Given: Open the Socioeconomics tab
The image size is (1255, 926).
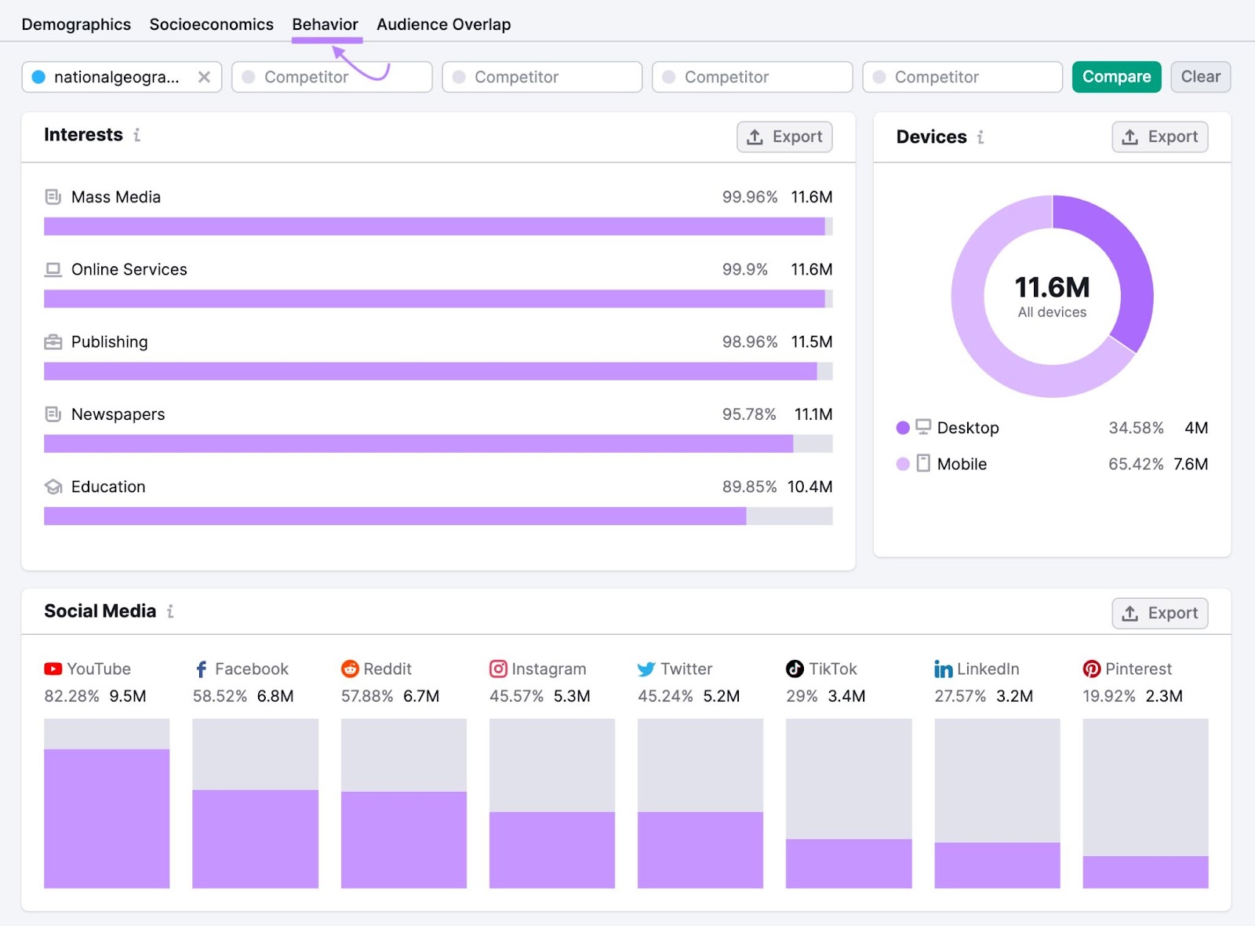Looking at the screenshot, I should (211, 24).
